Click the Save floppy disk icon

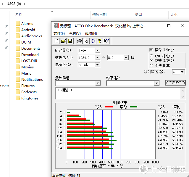point(70,41)
